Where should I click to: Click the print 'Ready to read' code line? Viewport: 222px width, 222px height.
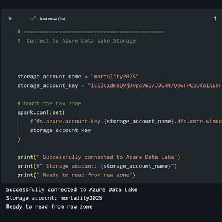[x=77, y=175]
